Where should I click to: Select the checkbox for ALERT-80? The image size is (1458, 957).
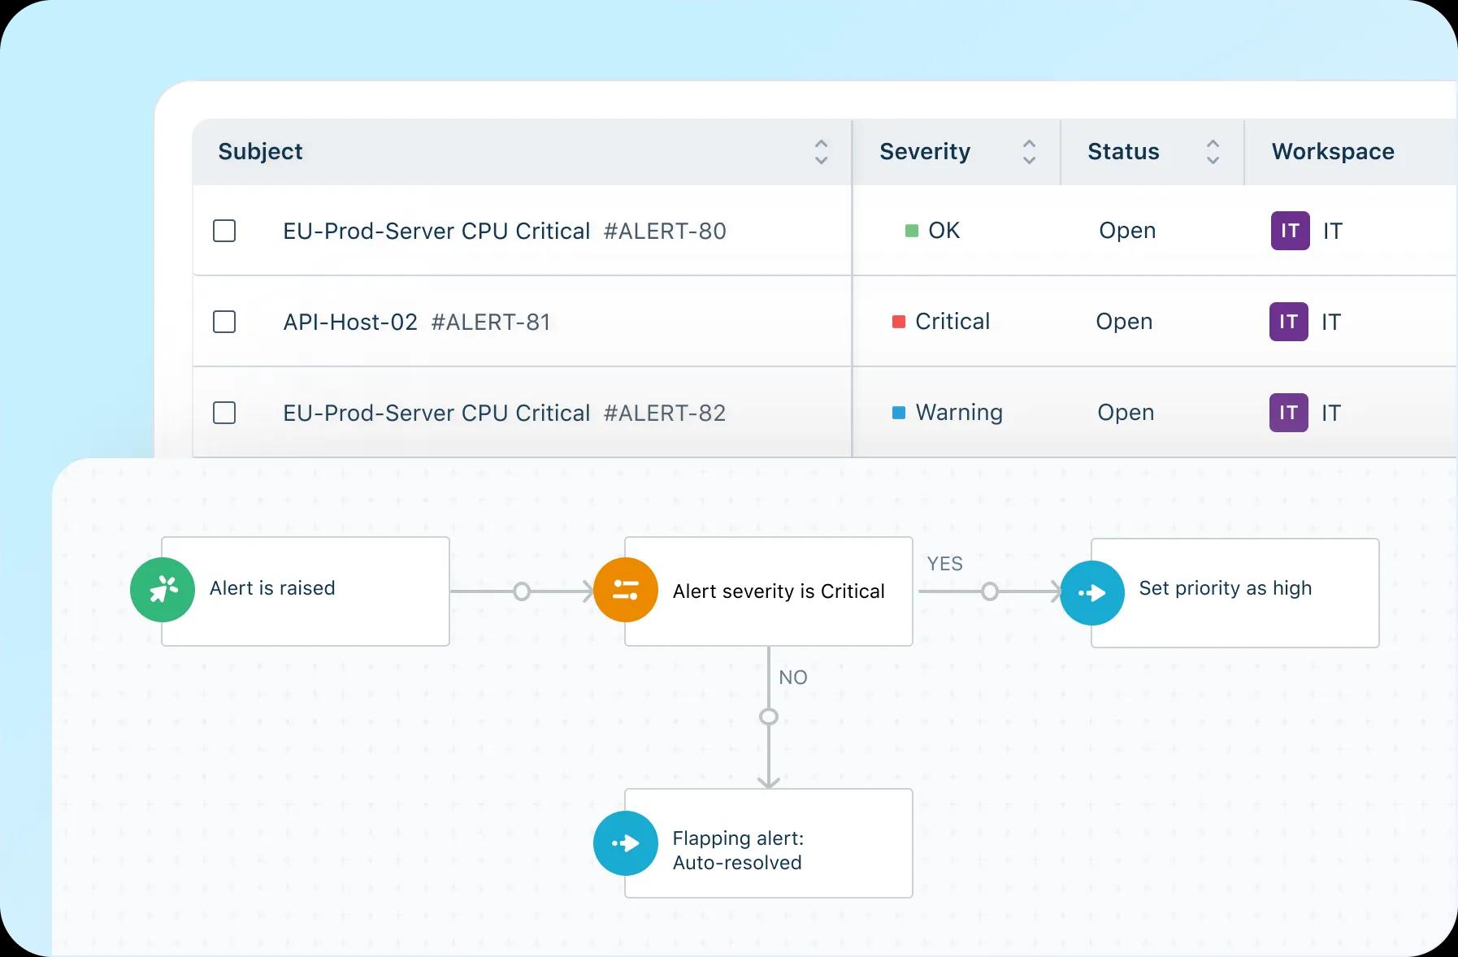(x=224, y=231)
